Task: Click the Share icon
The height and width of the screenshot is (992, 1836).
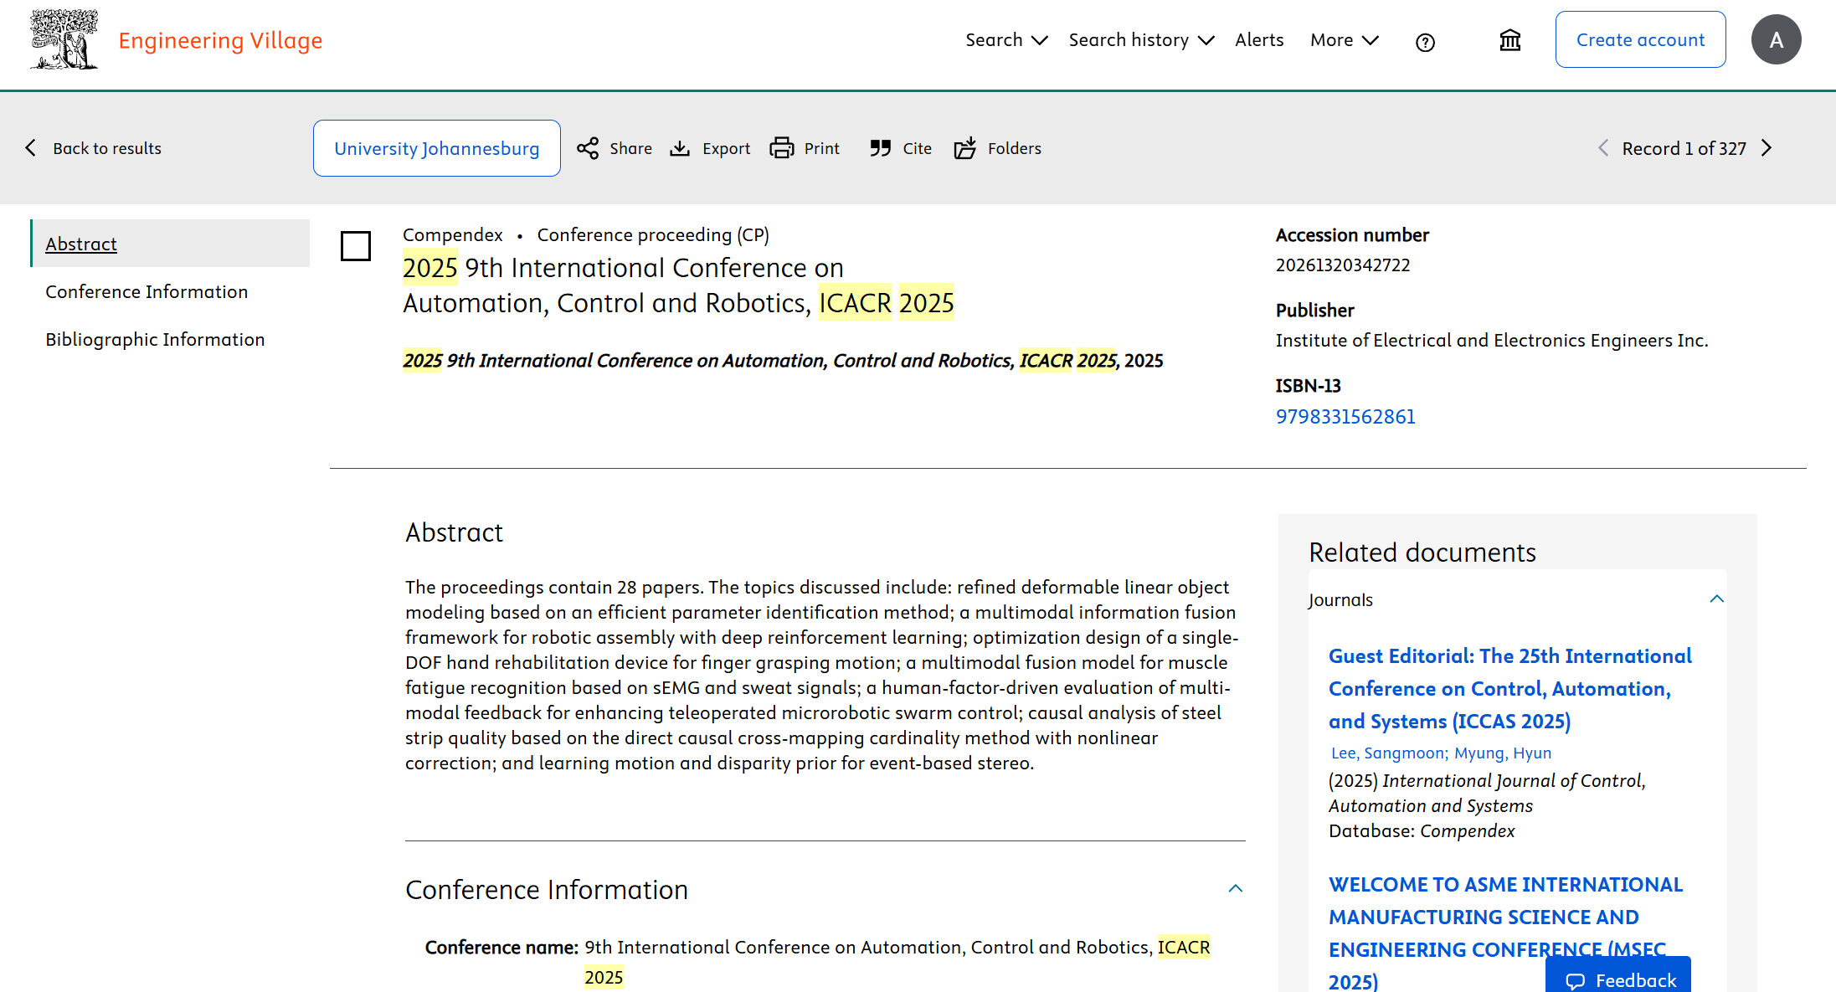Action: click(588, 148)
